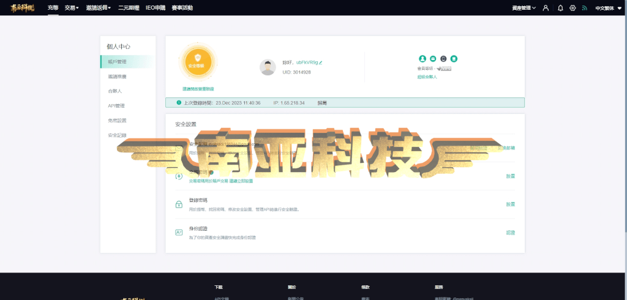
Task: Open 免密設置 in the sidebar
Action: (117, 121)
